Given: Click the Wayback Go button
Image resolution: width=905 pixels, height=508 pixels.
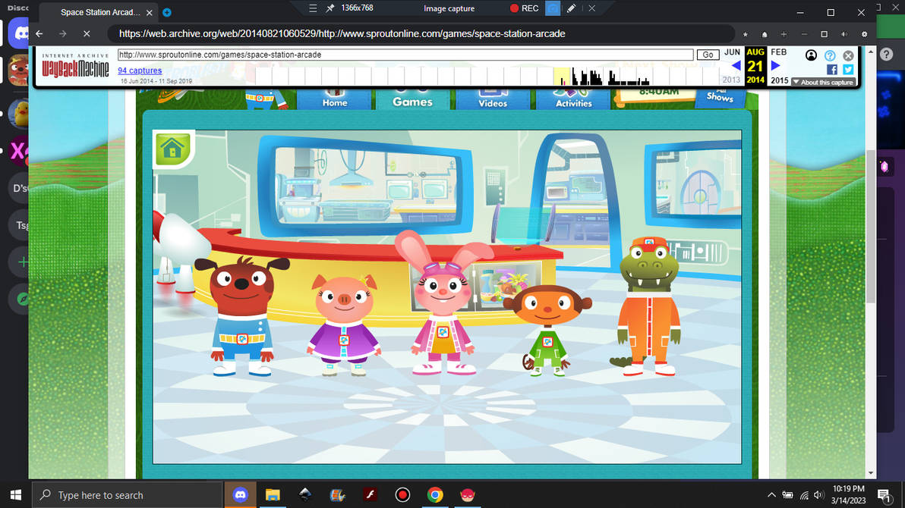Looking at the screenshot, I should 708,55.
